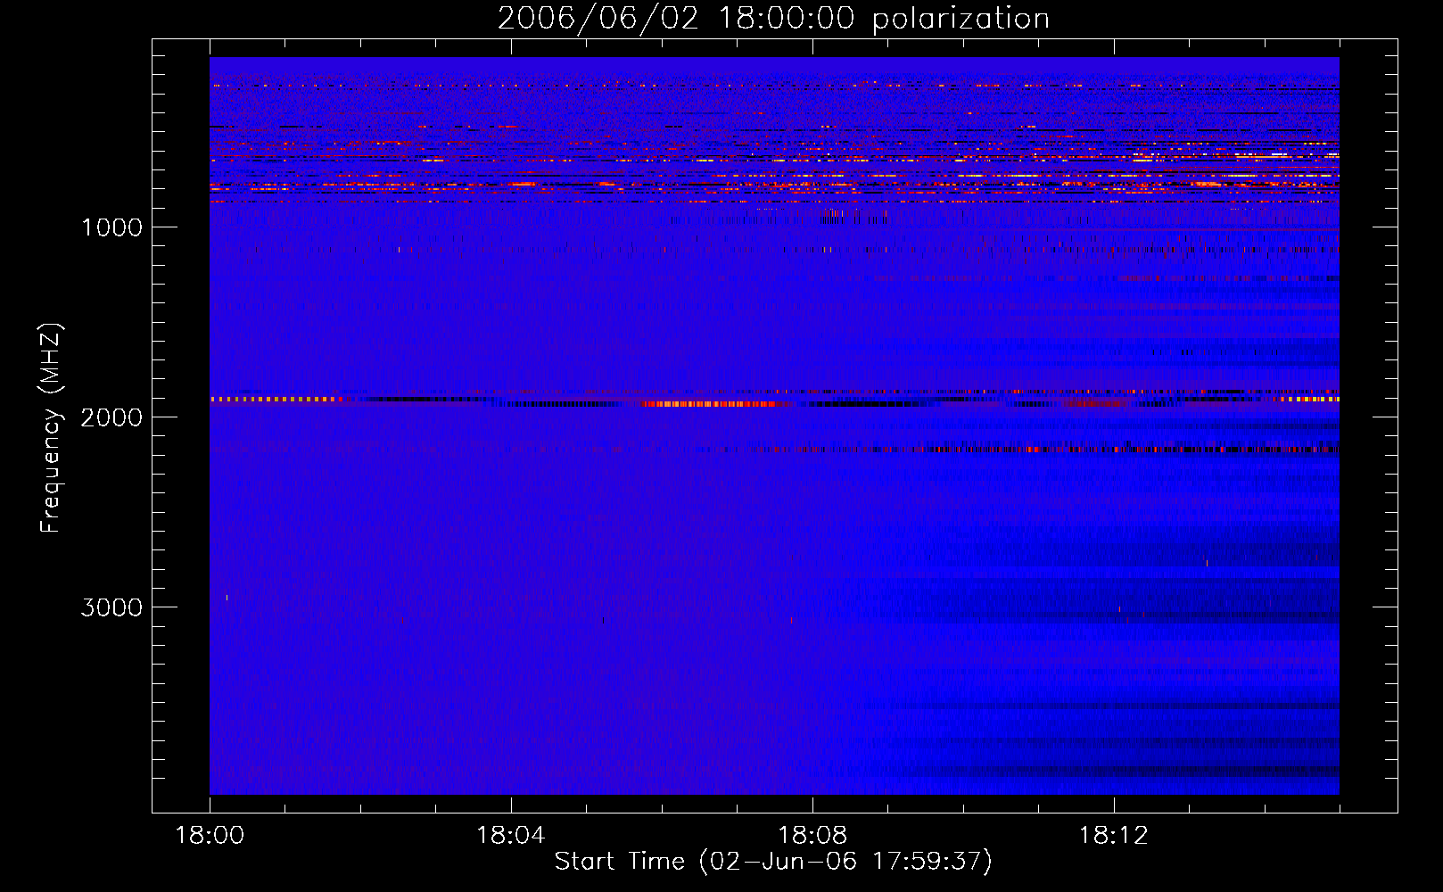This screenshot has width=1443, height=892.
Task: Select the 'Frequency (MHZ)' axis label
Action: (x=52, y=428)
